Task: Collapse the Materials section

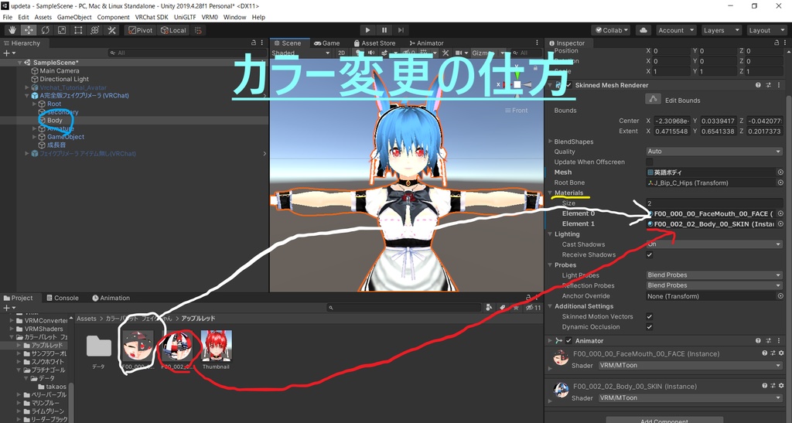Action: click(551, 193)
